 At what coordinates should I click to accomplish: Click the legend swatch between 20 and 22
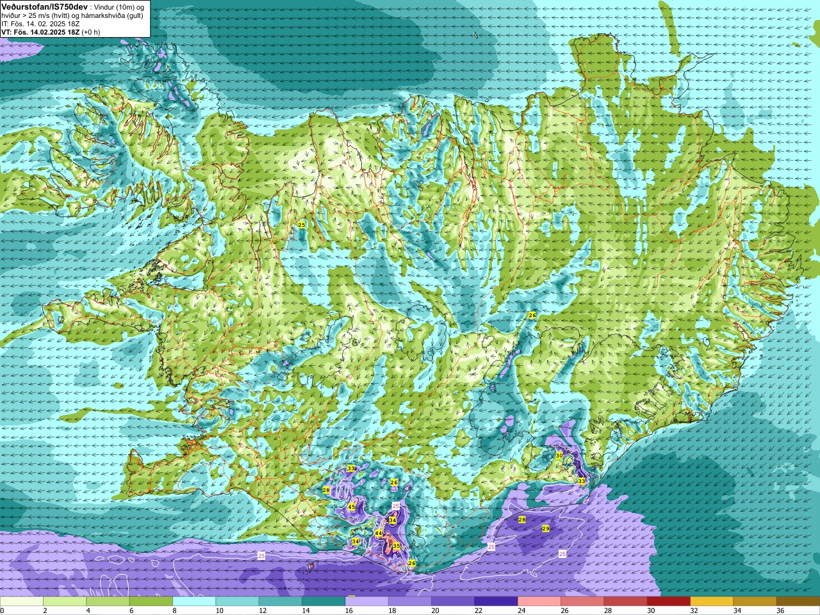click(x=453, y=602)
